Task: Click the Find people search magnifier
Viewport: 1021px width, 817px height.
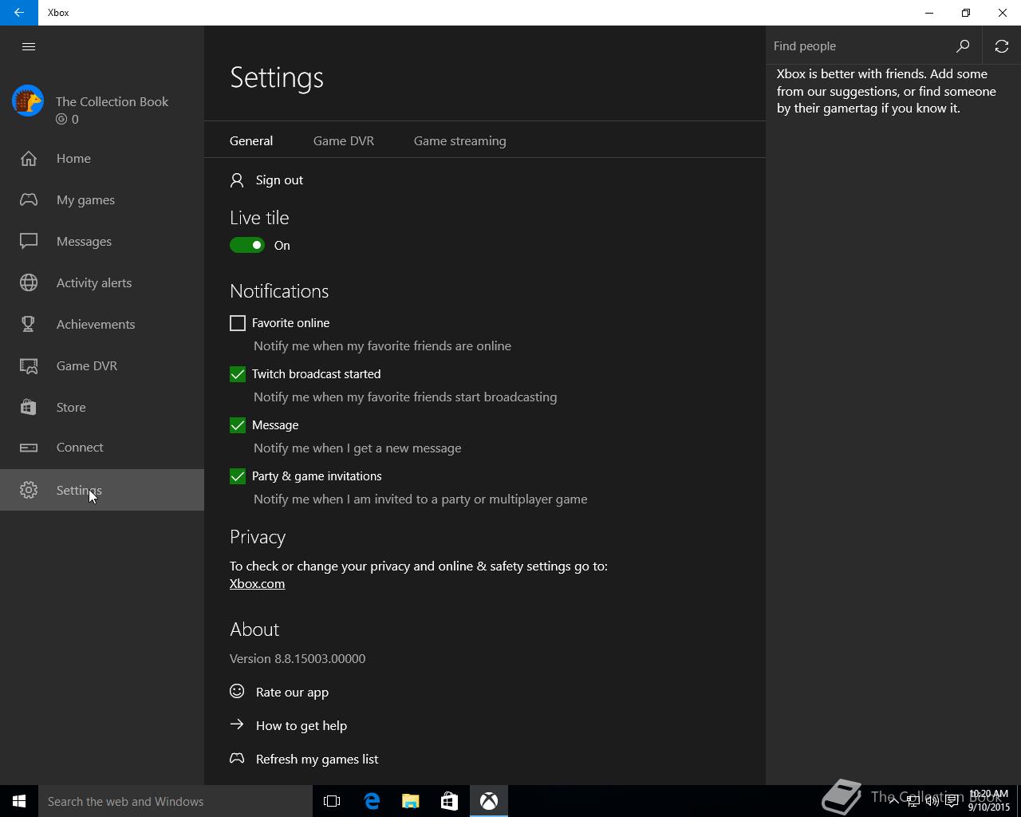Action: [x=963, y=46]
